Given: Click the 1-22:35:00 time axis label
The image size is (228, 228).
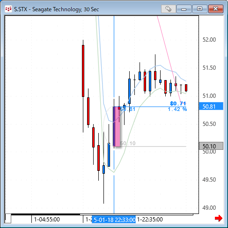Looking at the screenshot, I should [150, 220].
